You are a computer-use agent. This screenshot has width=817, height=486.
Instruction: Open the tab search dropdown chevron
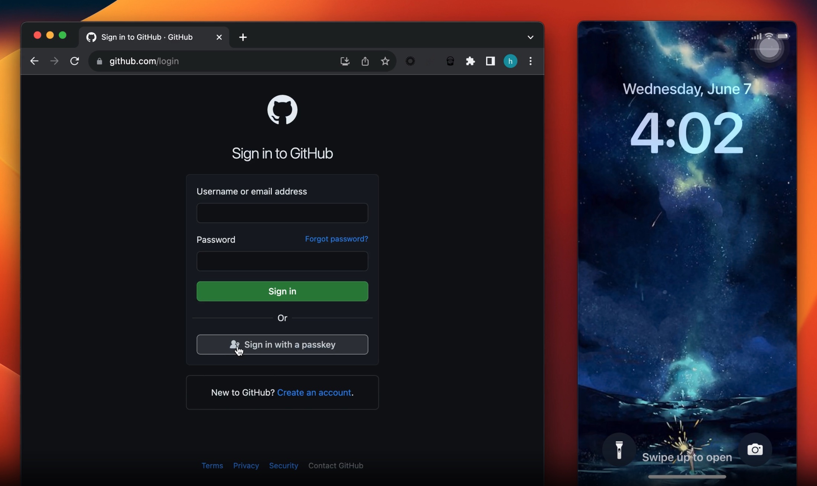coord(530,37)
